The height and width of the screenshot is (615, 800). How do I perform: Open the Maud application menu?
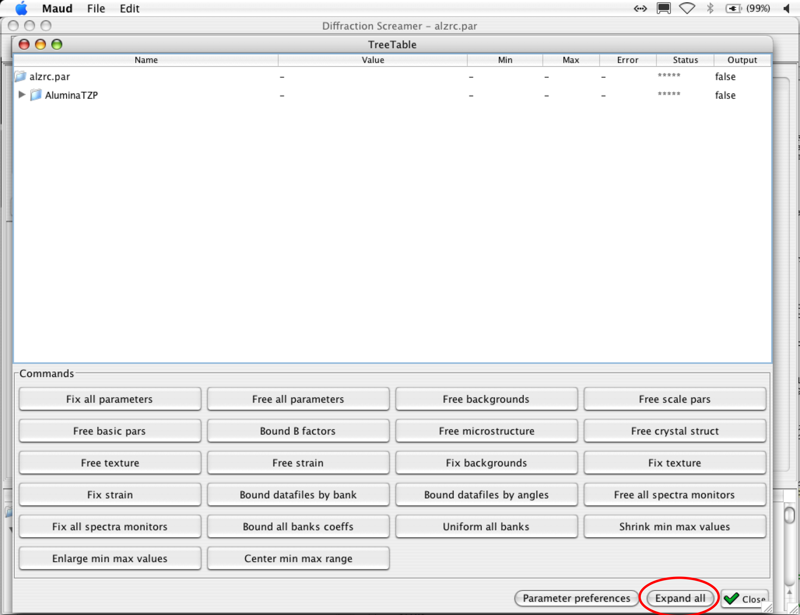pyautogui.click(x=57, y=8)
